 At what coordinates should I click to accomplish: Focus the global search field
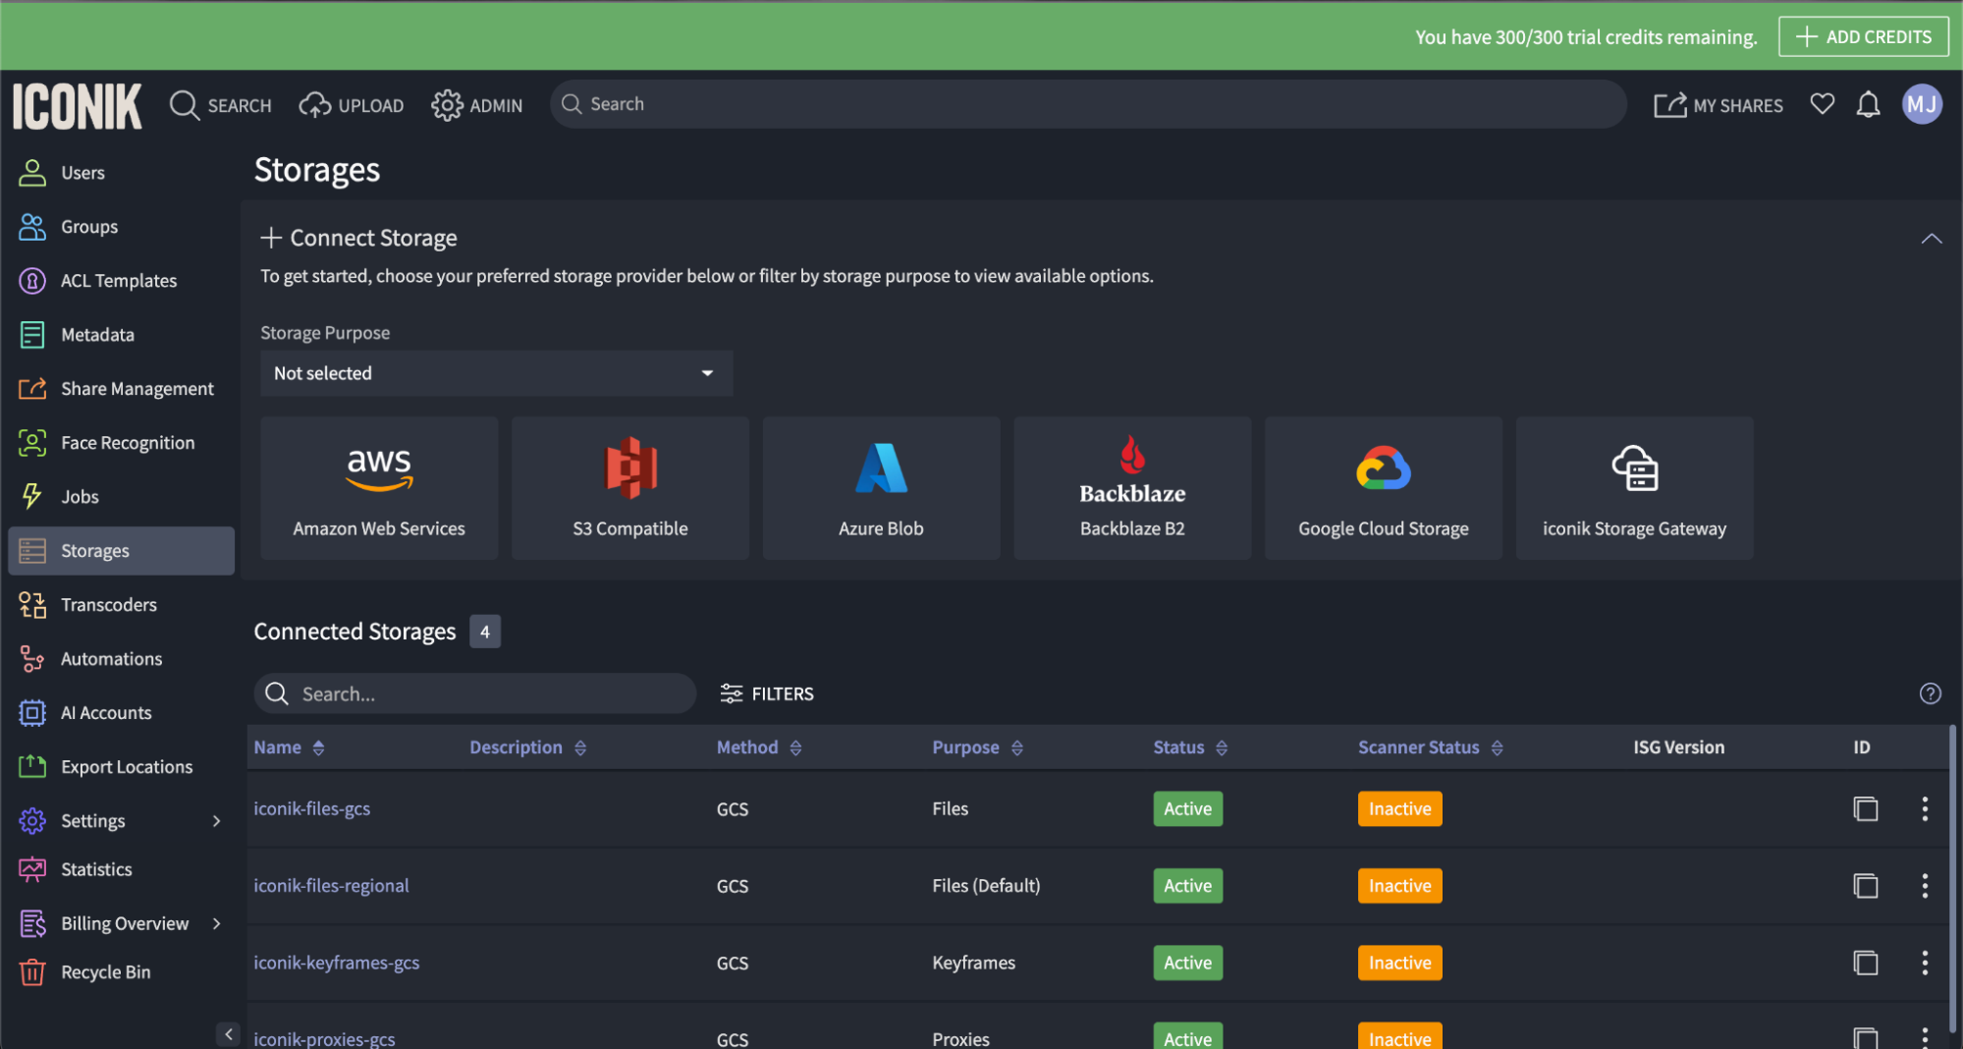(1088, 104)
